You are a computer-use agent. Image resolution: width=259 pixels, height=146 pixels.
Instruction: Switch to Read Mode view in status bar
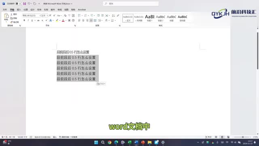click(216, 137)
